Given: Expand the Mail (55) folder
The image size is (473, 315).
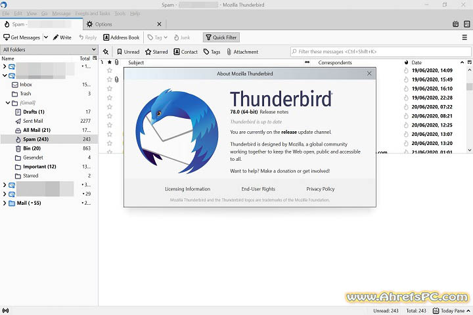Looking at the screenshot, I should [5, 203].
